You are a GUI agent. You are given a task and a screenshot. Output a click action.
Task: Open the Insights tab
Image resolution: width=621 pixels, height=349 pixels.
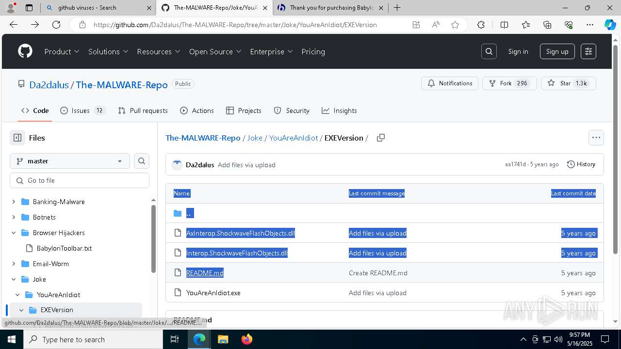(x=339, y=111)
